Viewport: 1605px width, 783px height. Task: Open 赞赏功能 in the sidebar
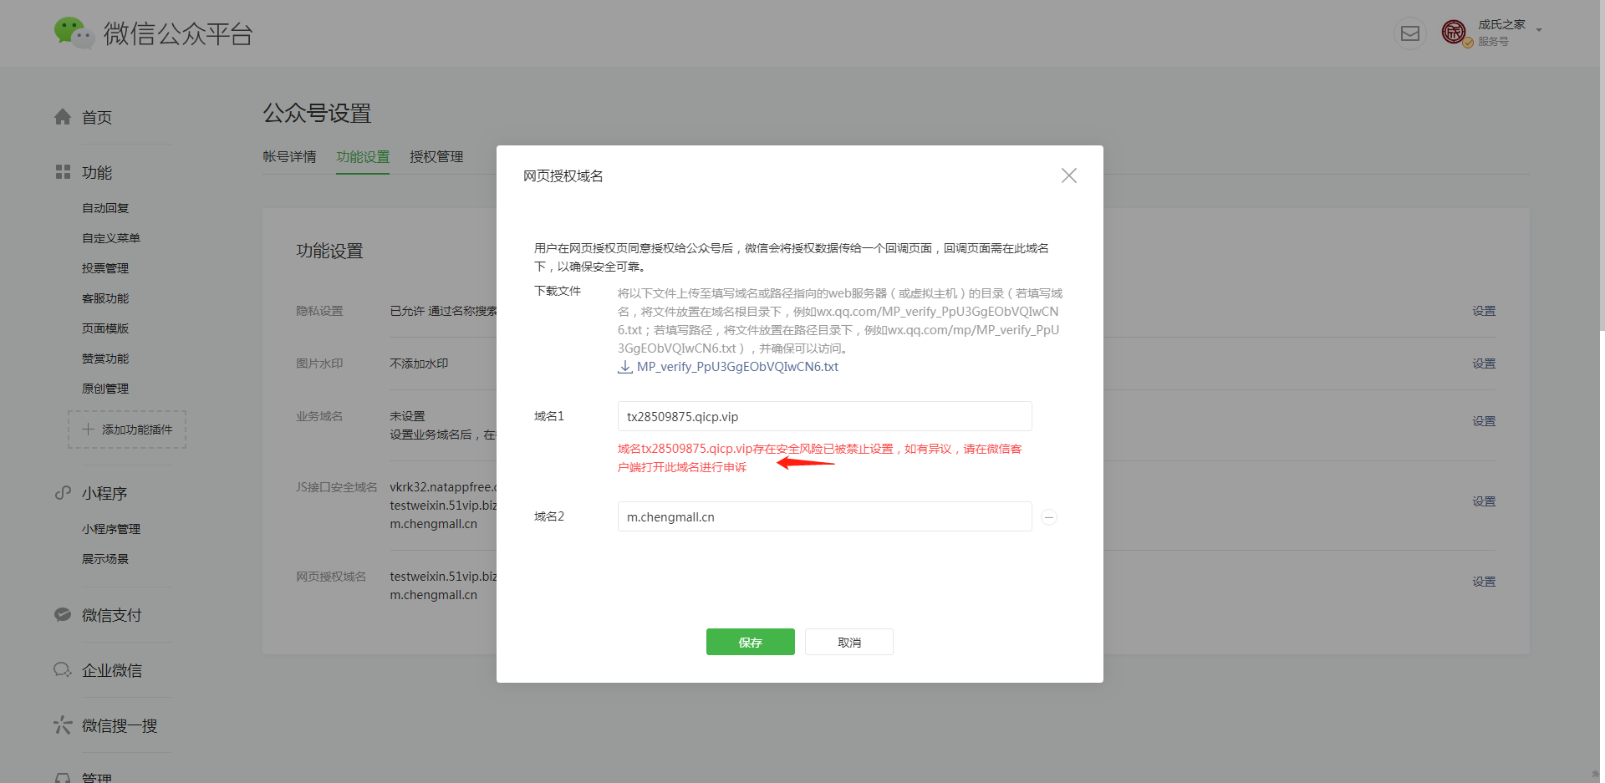(x=105, y=358)
